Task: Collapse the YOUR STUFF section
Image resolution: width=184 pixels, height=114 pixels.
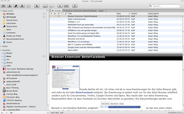Action: coord(1,11)
